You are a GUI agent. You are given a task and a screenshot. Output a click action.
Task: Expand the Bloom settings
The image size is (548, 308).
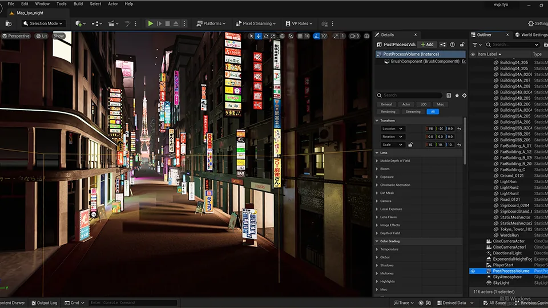377,169
